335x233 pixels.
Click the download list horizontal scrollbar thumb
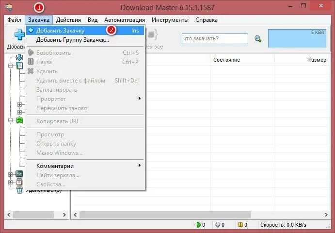click(165, 215)
